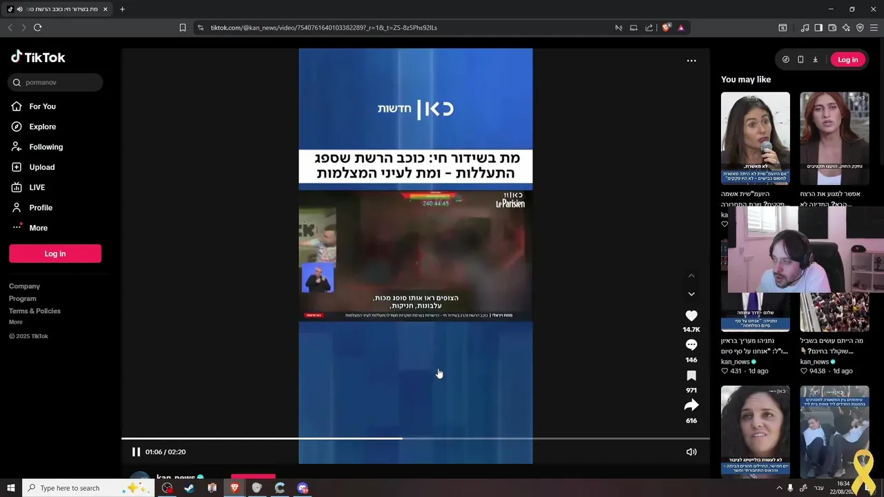Go back in browser history

pyautogui.click(x=10, y=28)
